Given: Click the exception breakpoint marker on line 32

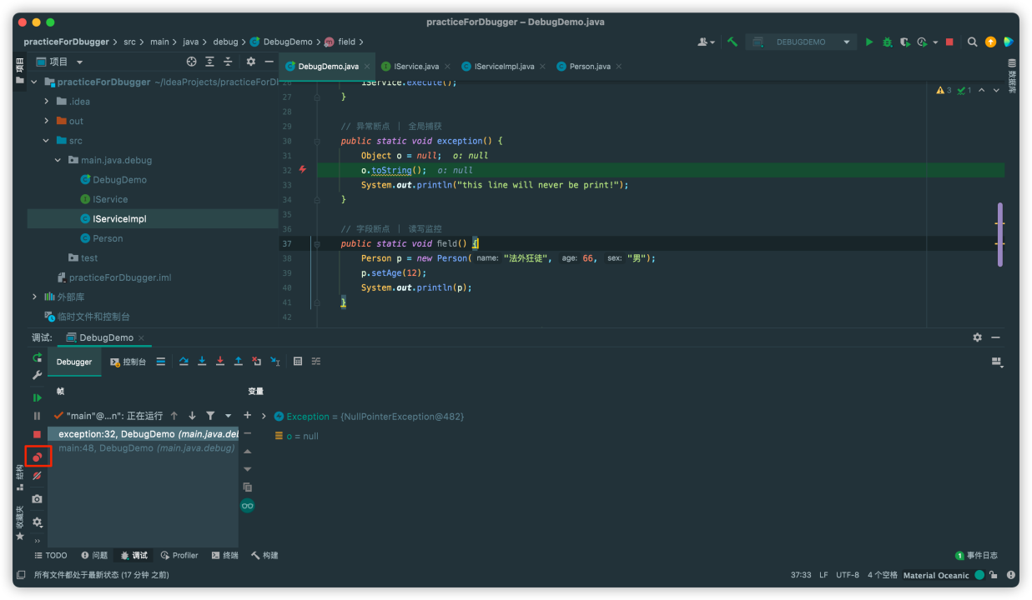Looking at the screenshot, I should click(302, 169).
